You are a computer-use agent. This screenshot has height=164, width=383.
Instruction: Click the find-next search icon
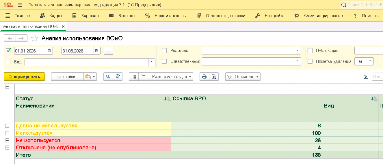(x=117, y=77)
